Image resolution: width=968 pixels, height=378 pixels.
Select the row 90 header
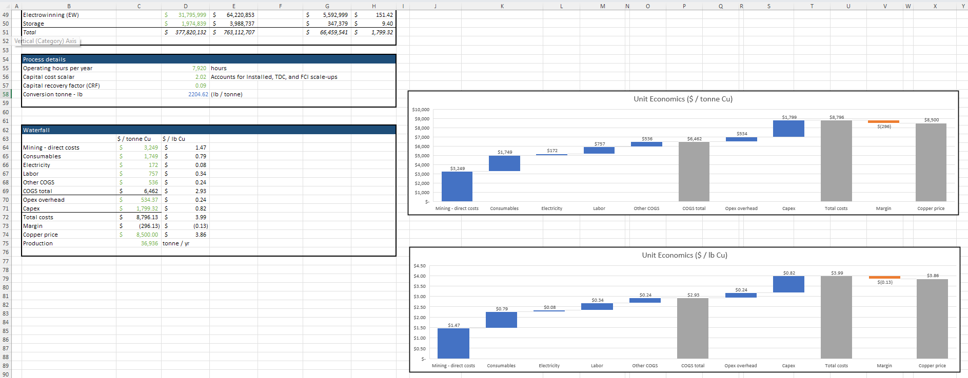pos(6,374)
